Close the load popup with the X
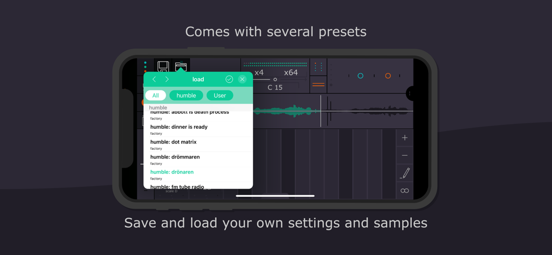This screenshot has height=255, width=552. [x=242, y=79]
